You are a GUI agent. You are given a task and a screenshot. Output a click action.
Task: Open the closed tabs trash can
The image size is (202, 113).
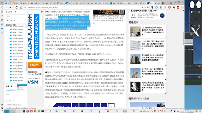(171, 3)
